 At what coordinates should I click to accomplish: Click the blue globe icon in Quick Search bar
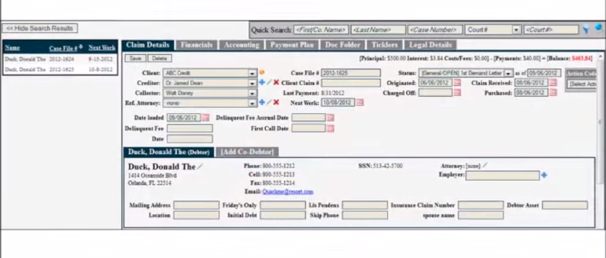click(599, 28)
